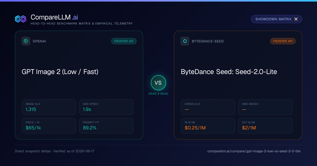
Task: Click the OUT $/1M $2/1M card
Action: pyautogui.click(x=265, y=126)
